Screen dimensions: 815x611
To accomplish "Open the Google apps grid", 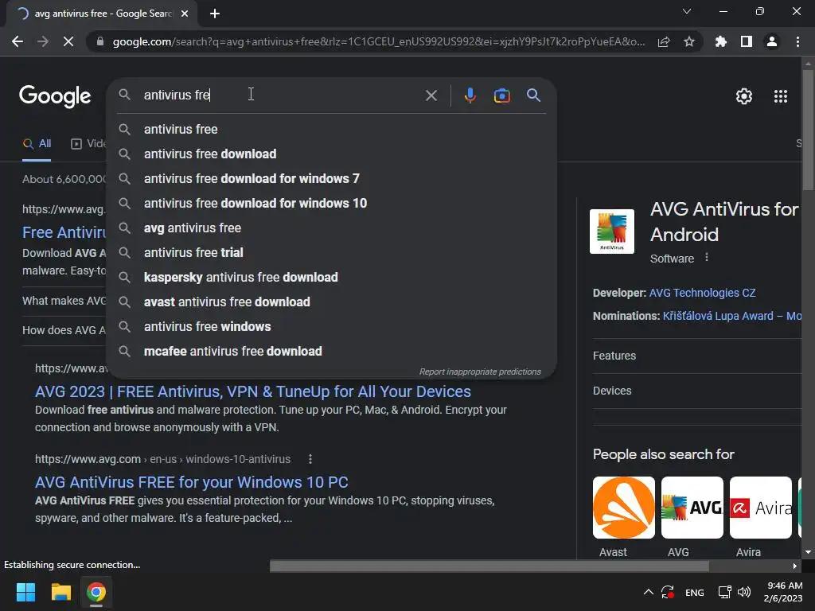I will pyautogui.click(x=780, y=96).
